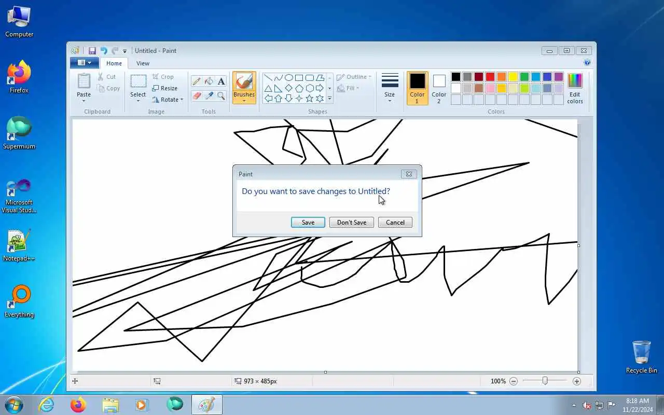Viewport: 664px width, 415px height.
Task: Choose the yellow palette color
Action: [513, 77]
